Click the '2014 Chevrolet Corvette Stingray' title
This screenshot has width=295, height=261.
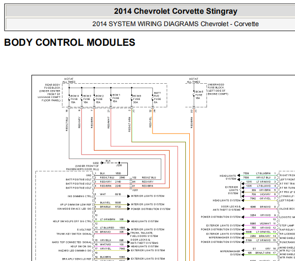point(176,11)
